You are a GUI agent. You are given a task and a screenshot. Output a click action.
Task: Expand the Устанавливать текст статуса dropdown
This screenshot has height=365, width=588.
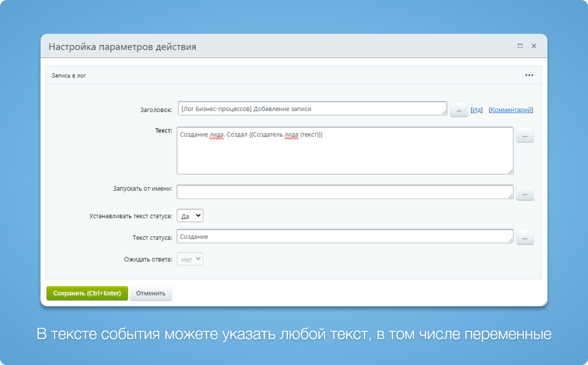(x=190, y=216)
